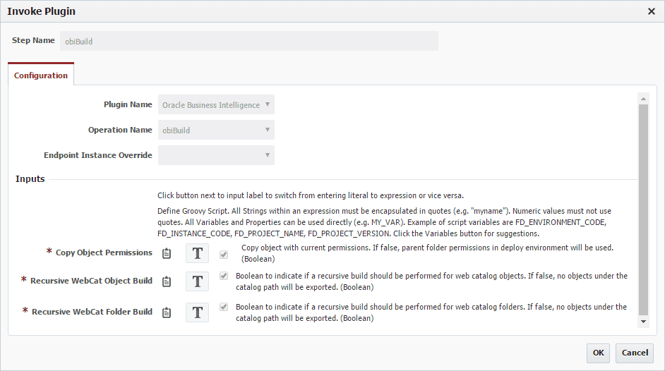Screen dimensions: 665x371
Task: Click the vertical scrollbar thumb
Action: 643,210
